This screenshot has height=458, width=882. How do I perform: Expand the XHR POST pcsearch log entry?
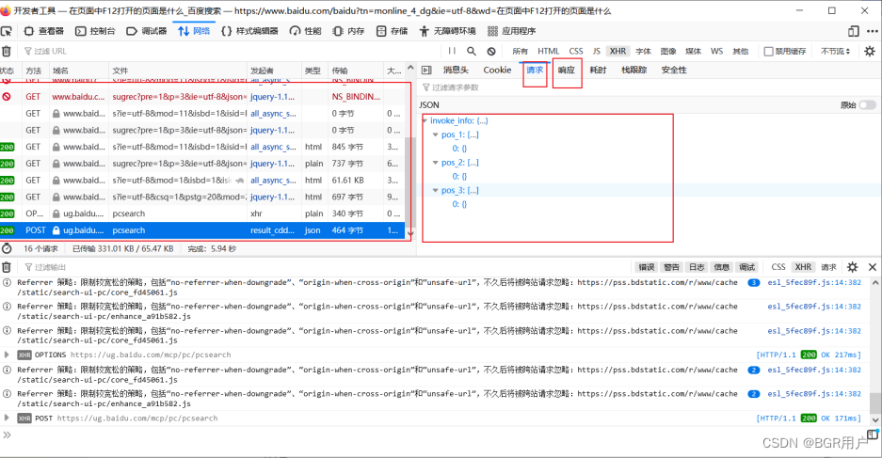7,419
